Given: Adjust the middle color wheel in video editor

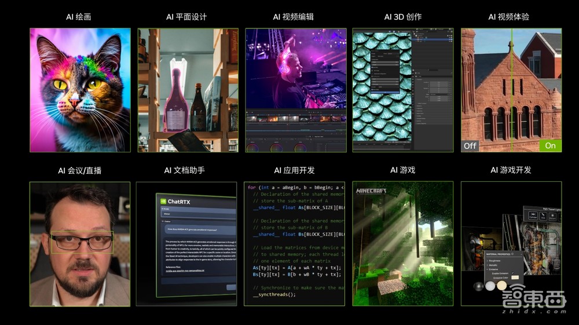Looking at the screenshot, I should pyautogui.click(x=277, y=148).
